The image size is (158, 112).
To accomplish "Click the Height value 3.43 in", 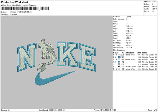I will click(154, 6).
